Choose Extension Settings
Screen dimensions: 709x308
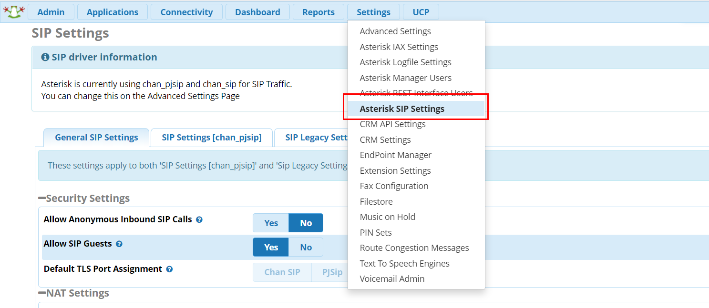[416, 171]
